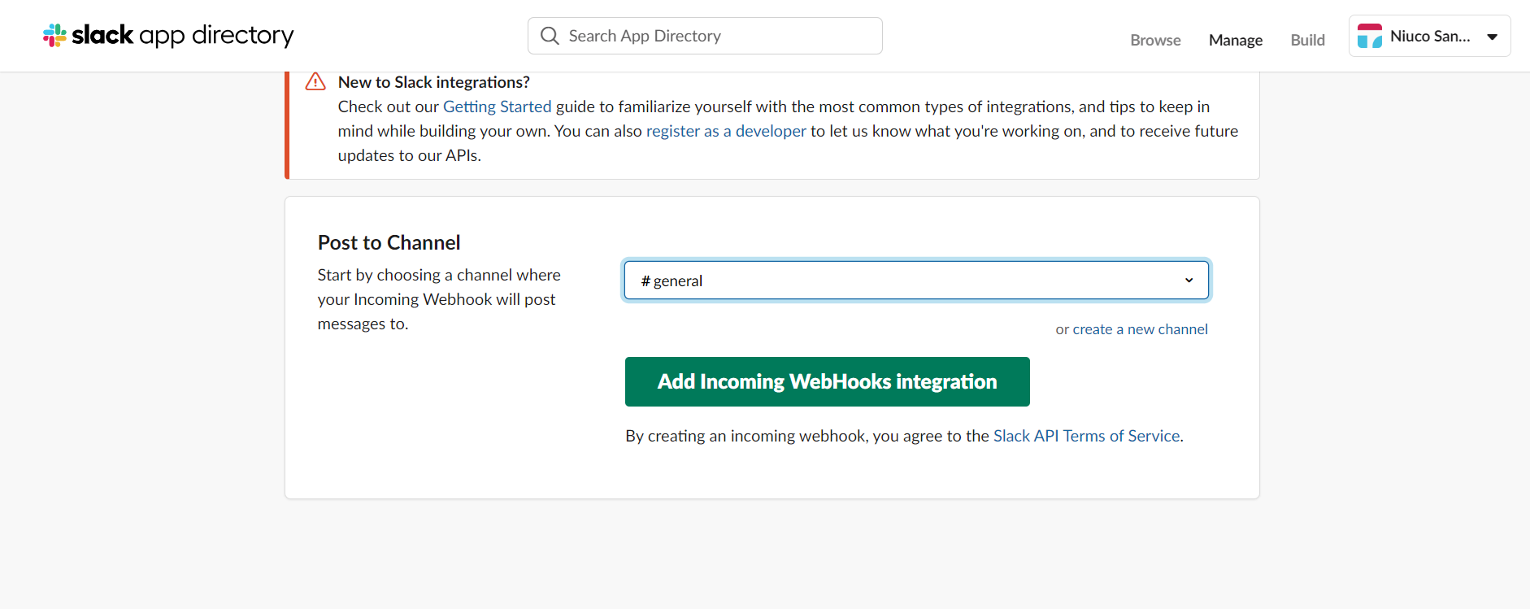This screenshot has width=1530, height=609.
Task: Click New to Slack integrations? heading
Action: [433, 82]
